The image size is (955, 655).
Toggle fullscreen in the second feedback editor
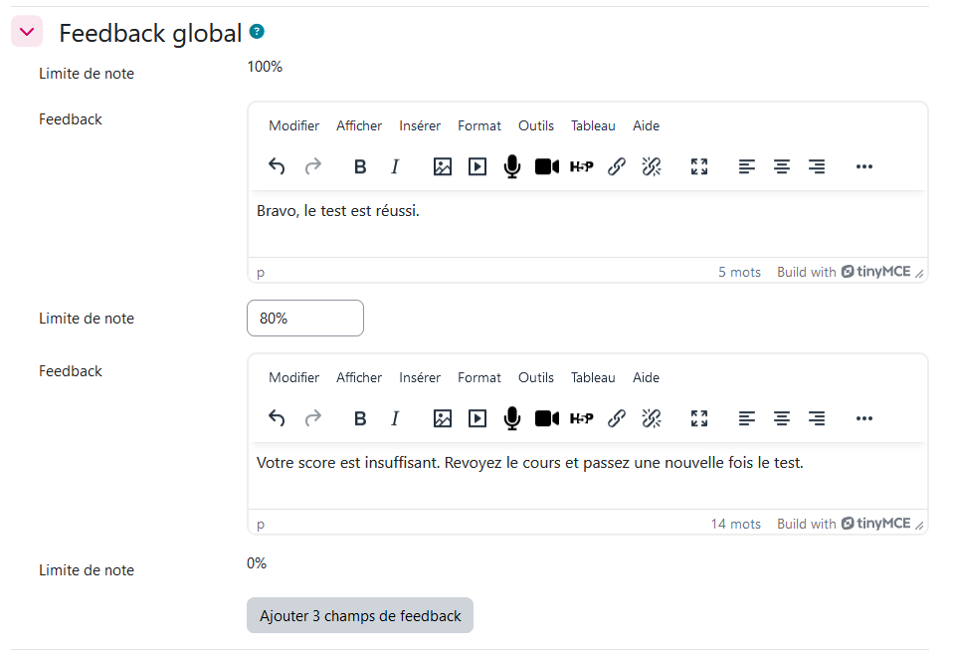point(699,419)
